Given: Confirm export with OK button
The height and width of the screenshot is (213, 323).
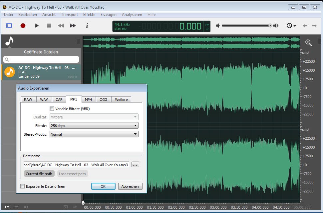Looking at the screenshot, I should click(103, 186).
